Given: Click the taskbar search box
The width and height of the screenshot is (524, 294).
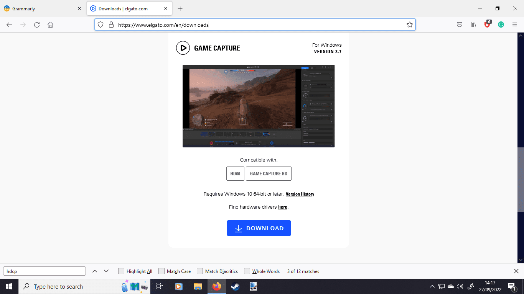Looking at the screenshot, I should click(x=84, y=286).
